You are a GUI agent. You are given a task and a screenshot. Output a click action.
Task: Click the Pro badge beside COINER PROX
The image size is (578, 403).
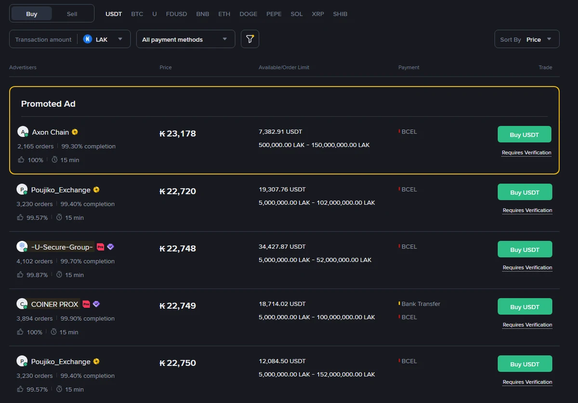click(86, 304)
